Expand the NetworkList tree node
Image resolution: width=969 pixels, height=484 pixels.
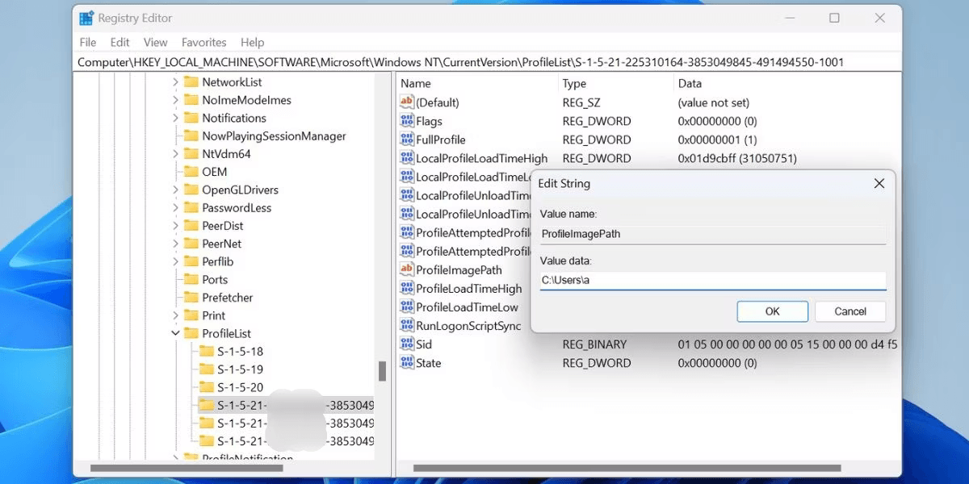pos(175,81)
